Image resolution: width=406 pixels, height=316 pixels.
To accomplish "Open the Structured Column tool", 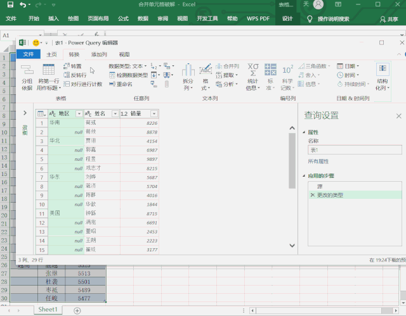I will [383, 77].
